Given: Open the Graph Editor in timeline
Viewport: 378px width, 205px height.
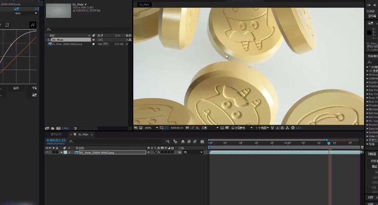Looking at the screenshot, I should click(x=202, y=142).
